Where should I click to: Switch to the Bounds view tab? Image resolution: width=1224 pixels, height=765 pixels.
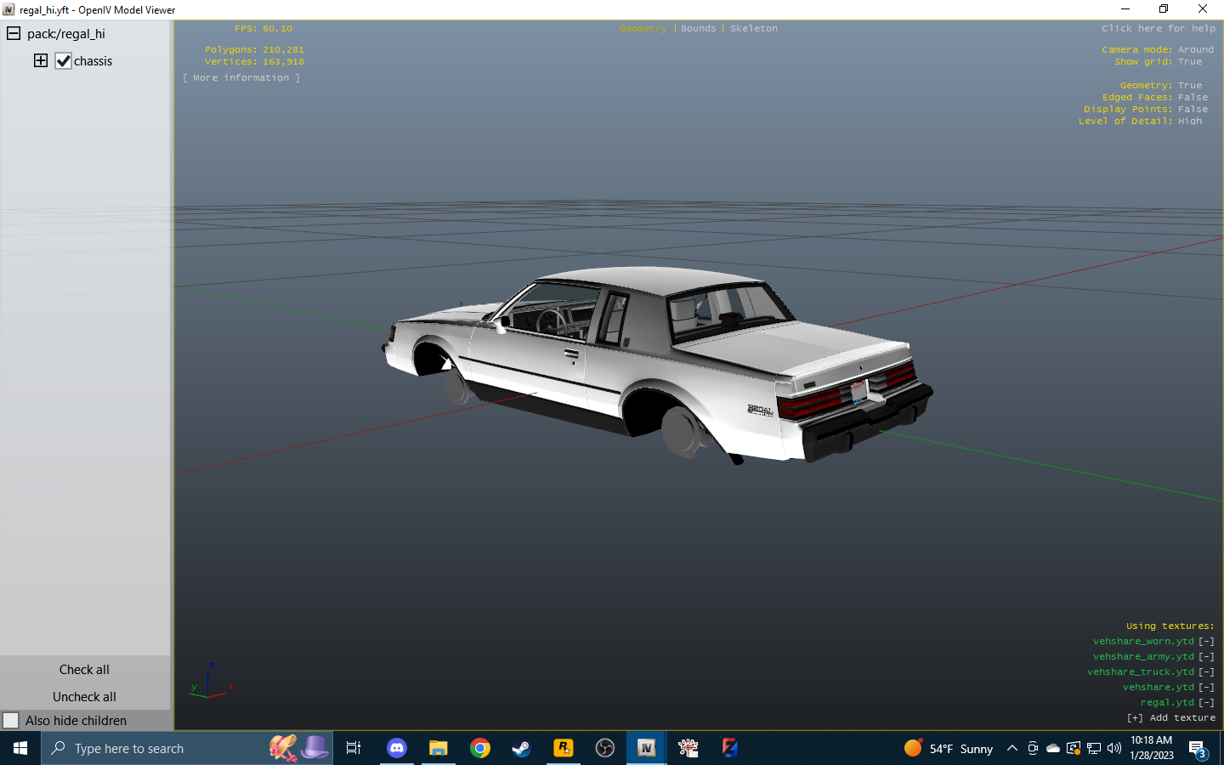coord(698,29)
